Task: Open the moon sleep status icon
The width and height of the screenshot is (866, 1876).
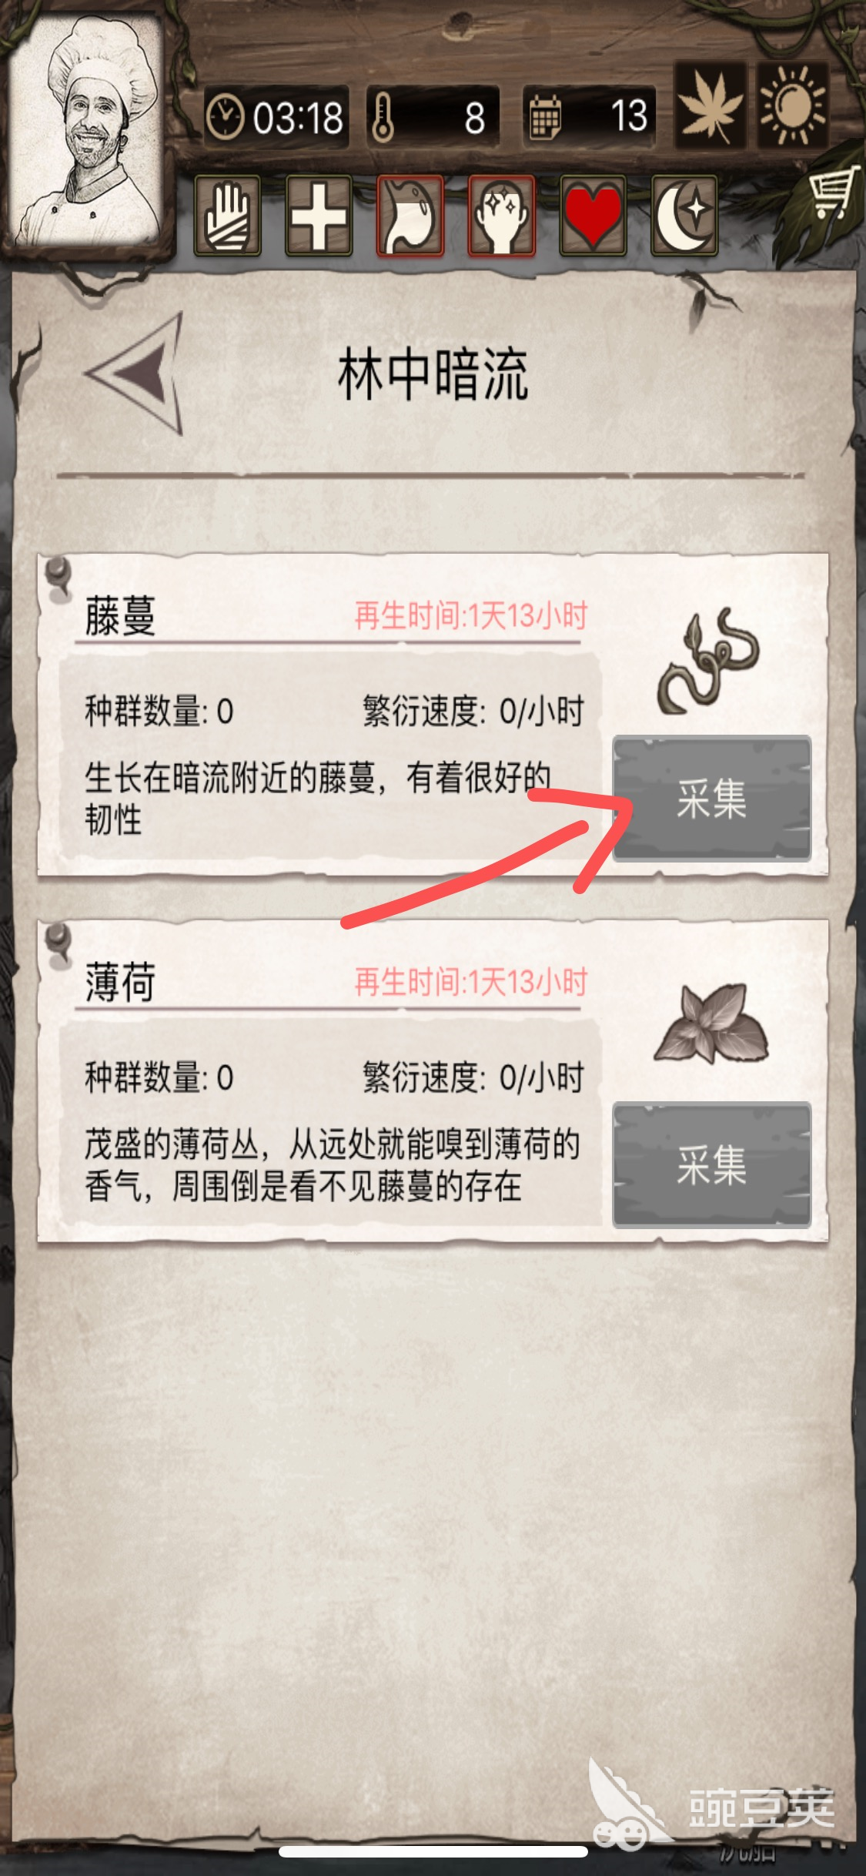Action: pos(685,215)
